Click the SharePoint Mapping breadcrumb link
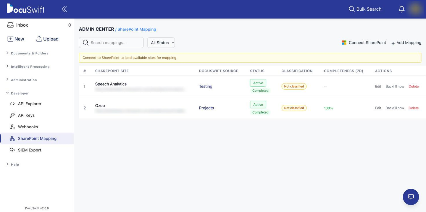 tap(137, 29)
